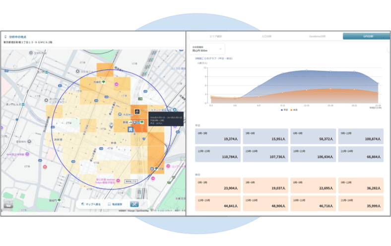Switch to the 人口分析 tab
Screen dimensions: 391x246
pos(266,36)
